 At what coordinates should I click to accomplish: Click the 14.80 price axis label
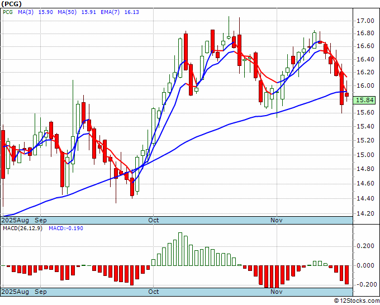coord(365,169)
